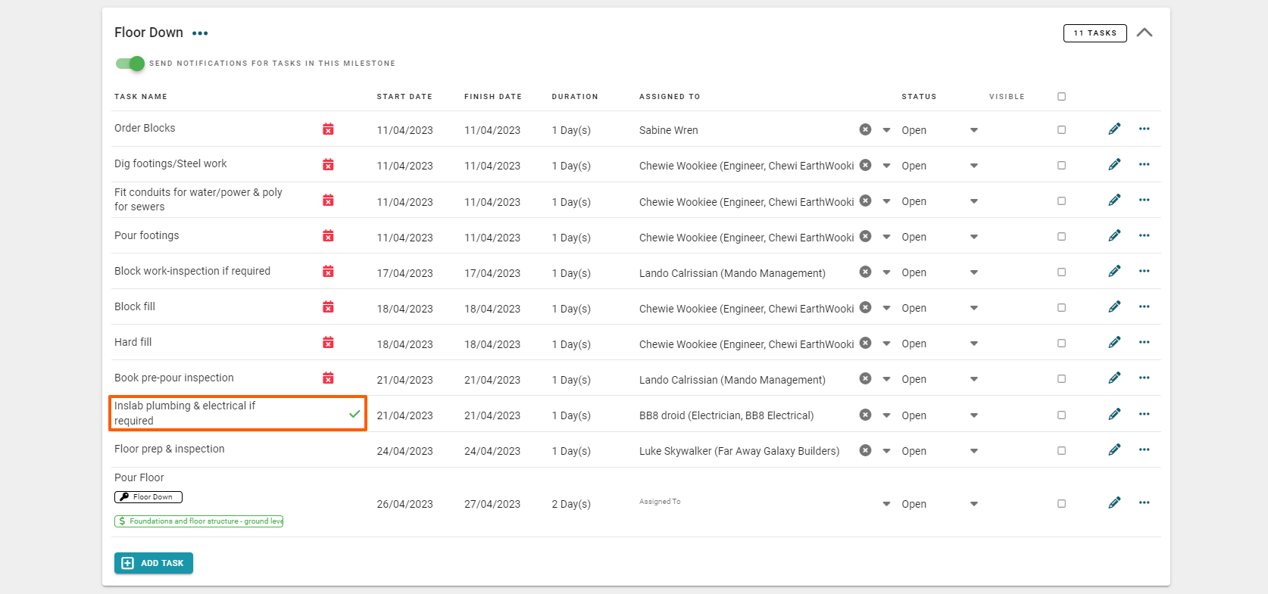Expand the Assigned To dropdown for Pour Floor
The image size is (1268, 594).
coord(886,504)
